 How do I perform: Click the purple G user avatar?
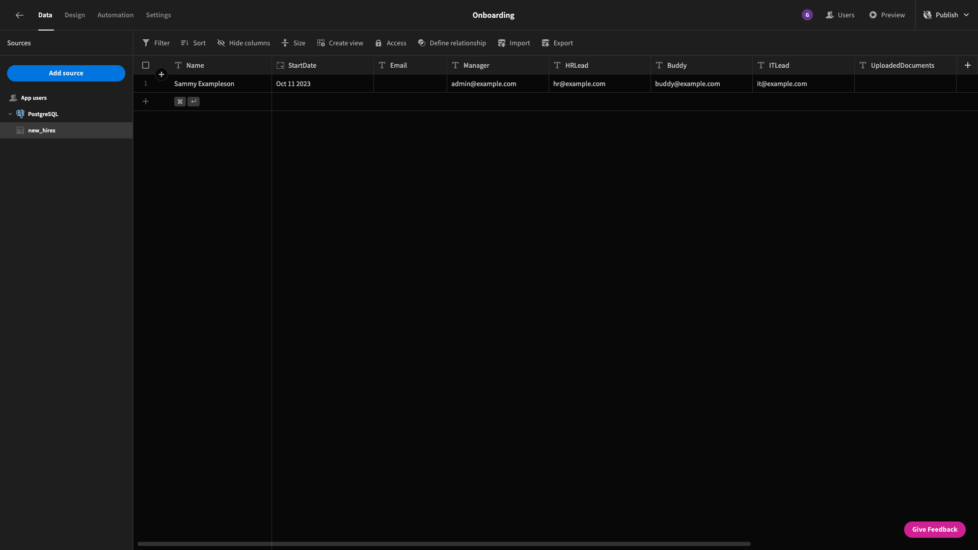[x=807, y=15]
